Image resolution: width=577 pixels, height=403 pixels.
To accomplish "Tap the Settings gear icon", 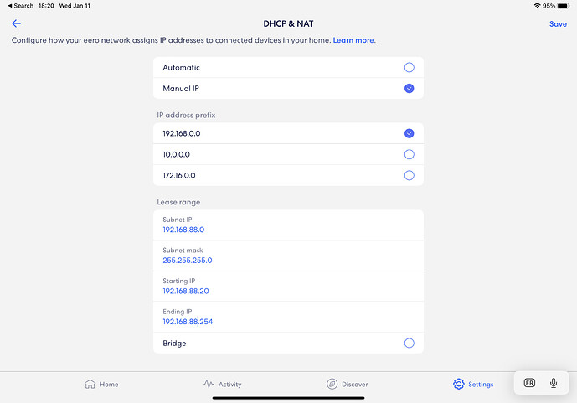I will coord(459,384).
